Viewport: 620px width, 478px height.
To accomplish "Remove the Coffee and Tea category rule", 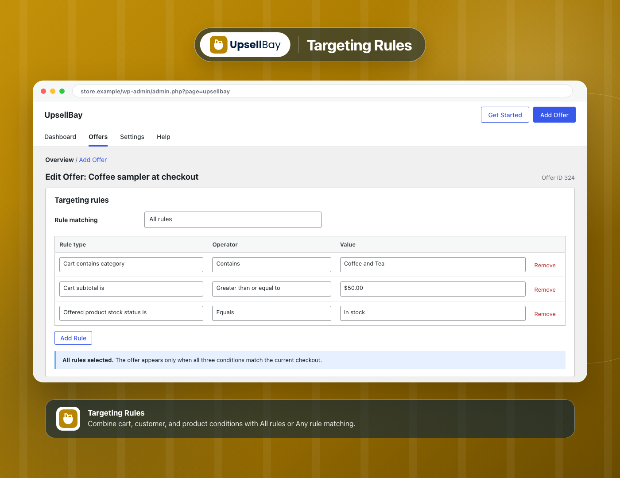I will (545, 265).
